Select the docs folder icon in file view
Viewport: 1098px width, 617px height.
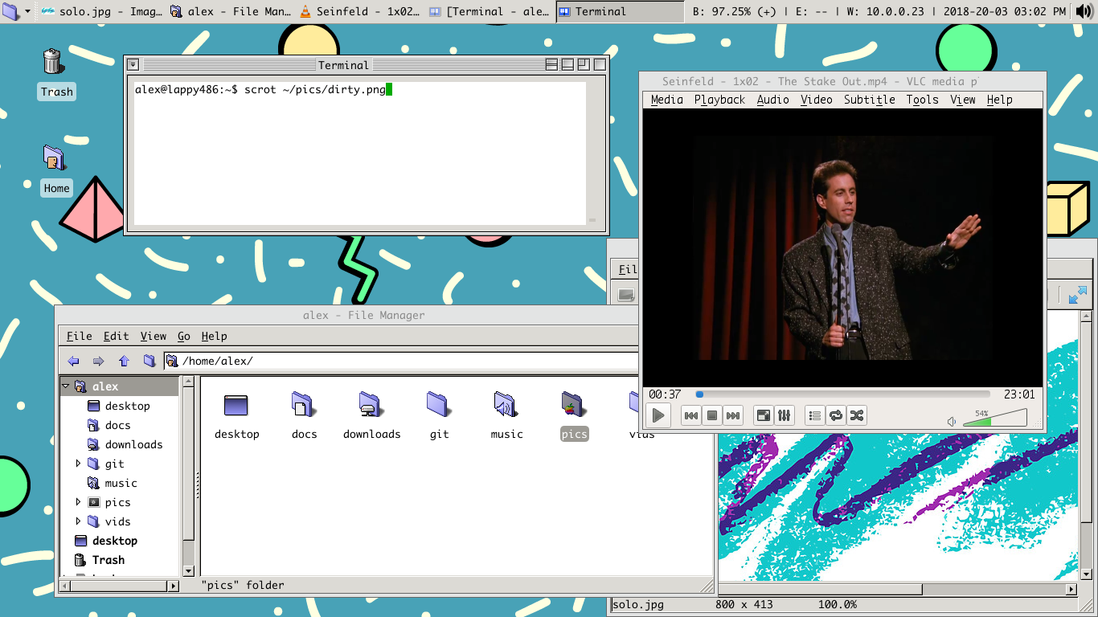coord(304,404)
